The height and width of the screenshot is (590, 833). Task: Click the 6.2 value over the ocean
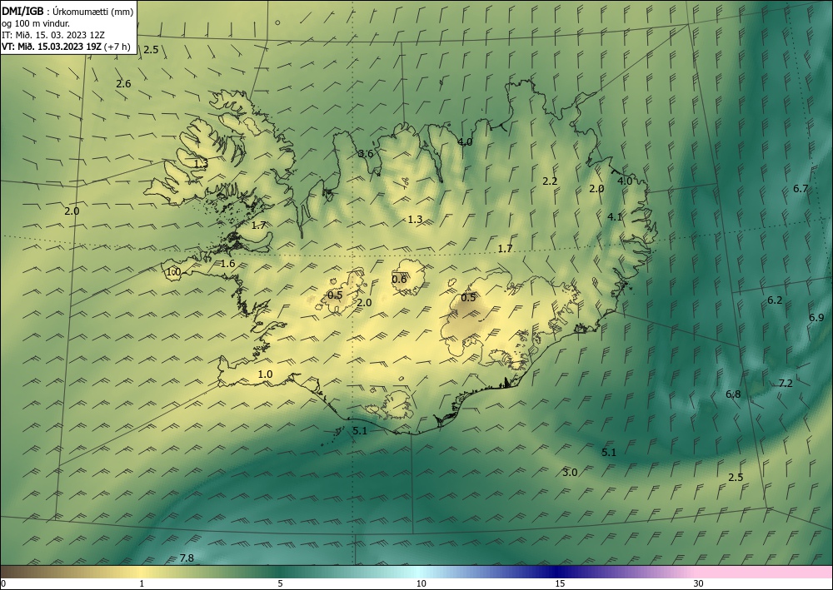[775, 300]
